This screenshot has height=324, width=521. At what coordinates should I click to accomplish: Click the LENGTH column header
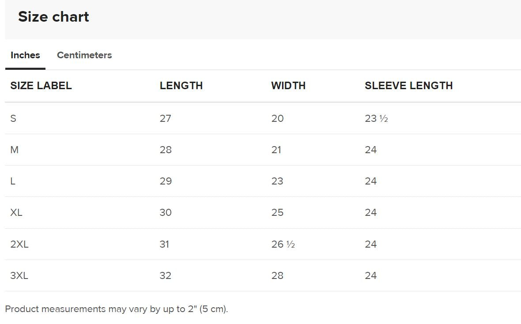181,86
